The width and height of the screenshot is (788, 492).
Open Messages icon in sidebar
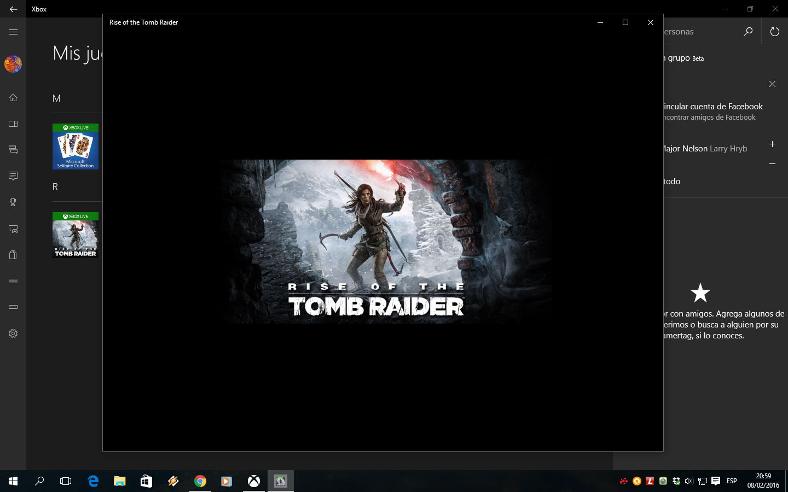pyautogui.click(x=13, y=176)
